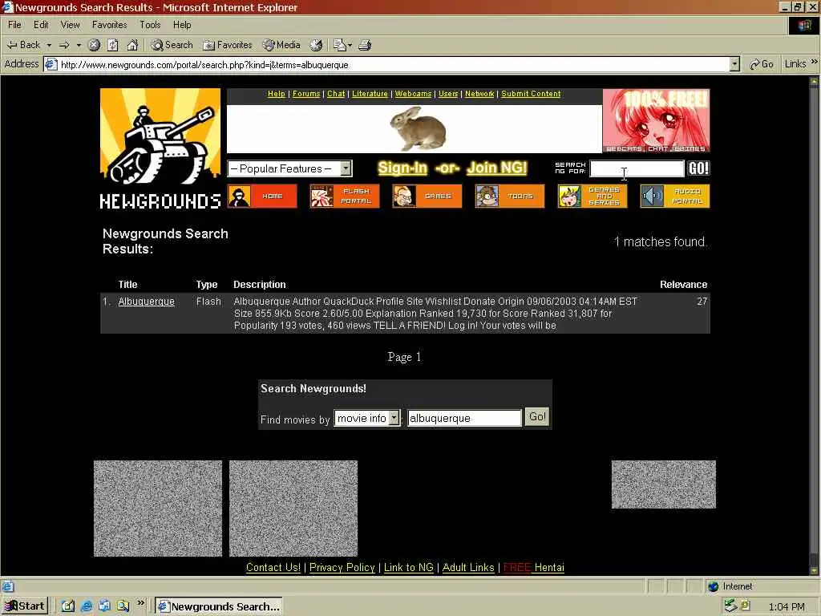Screen dimensions: 821x616
Task: Click the Join NG! link
Action: coord(496,168)
